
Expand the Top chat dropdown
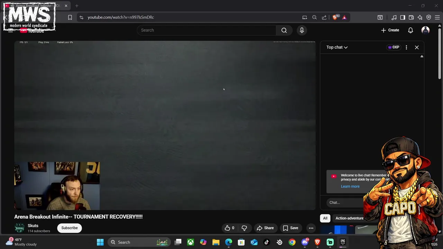coord(337,47)
